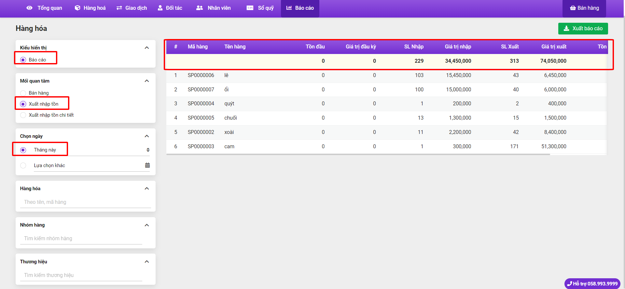Click the chart icon beside Báo cáo
The image size is (625, 289).
click(x=289, y=8)
